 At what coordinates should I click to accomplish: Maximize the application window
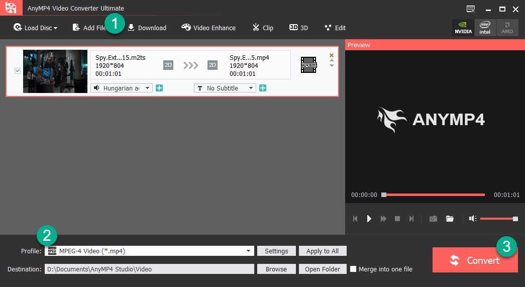(502, 9)
